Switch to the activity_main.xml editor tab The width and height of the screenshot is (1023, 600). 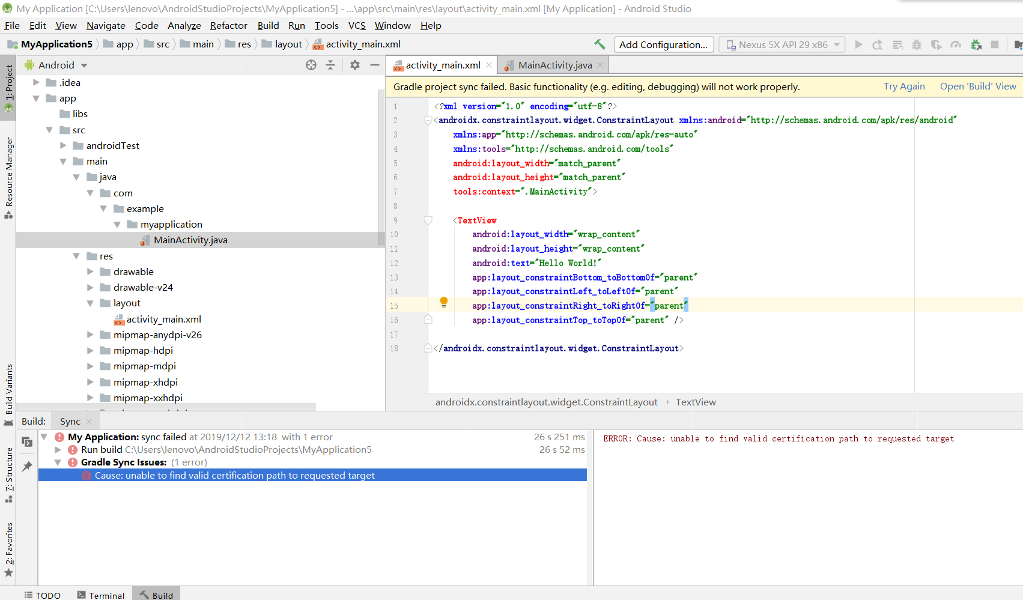point(442,65)
